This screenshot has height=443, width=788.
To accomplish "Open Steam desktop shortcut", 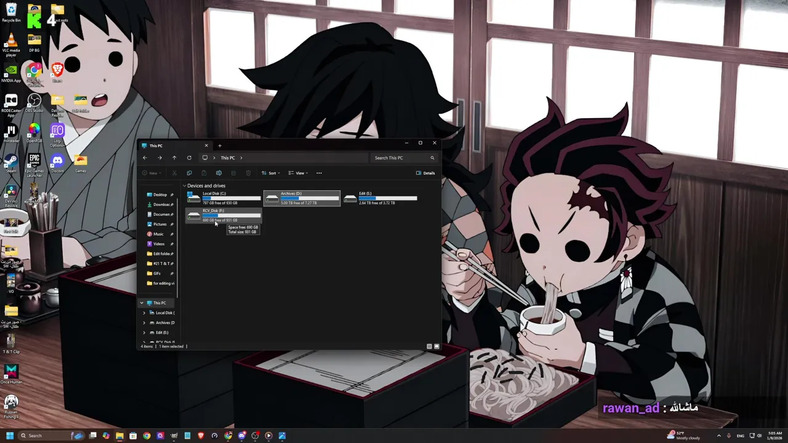I will (11, 164).
